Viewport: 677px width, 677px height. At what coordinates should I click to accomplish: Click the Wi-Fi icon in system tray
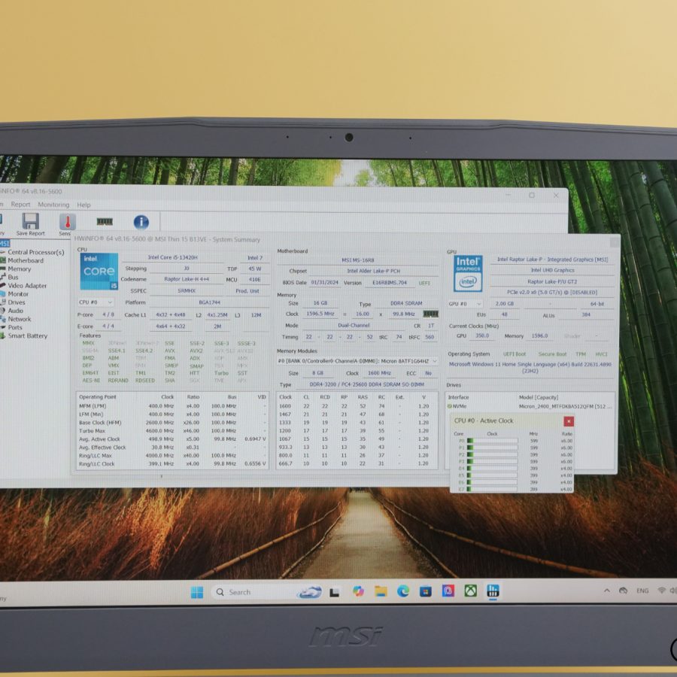661,590
